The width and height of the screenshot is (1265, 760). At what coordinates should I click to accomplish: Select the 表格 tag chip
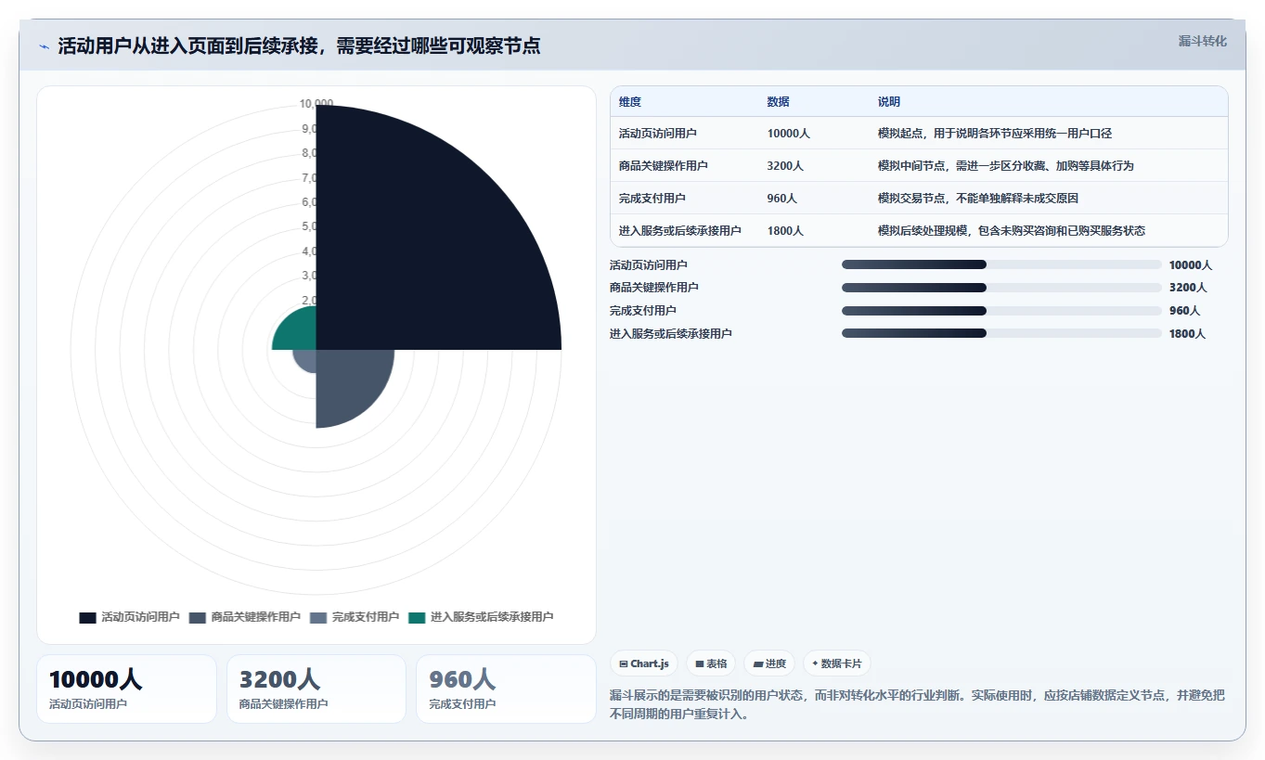(711, 663)
